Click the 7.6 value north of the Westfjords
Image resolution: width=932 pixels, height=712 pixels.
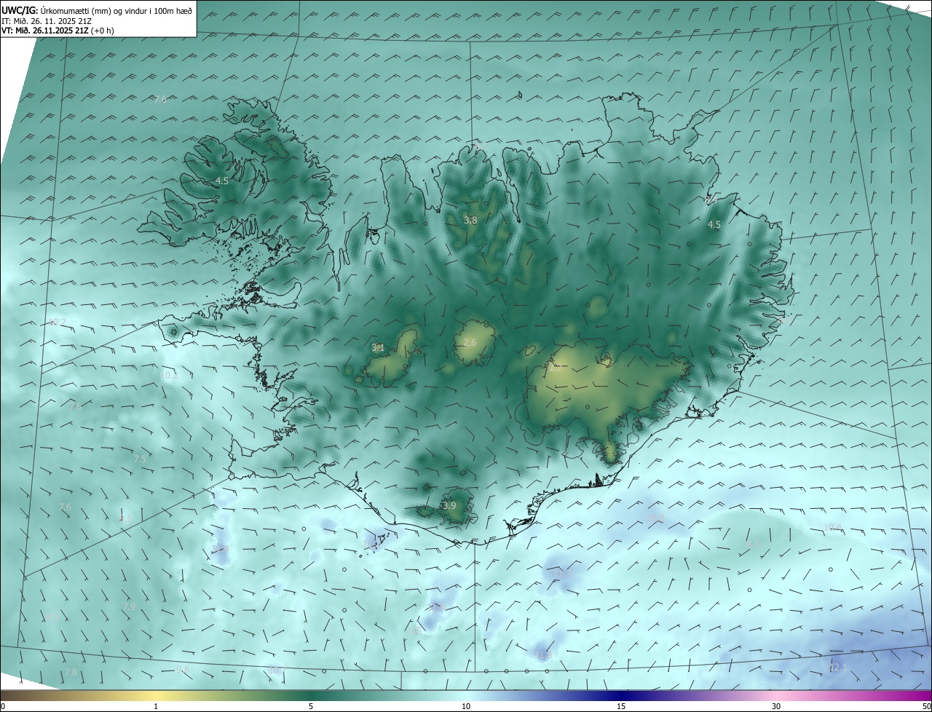(160, 99)
